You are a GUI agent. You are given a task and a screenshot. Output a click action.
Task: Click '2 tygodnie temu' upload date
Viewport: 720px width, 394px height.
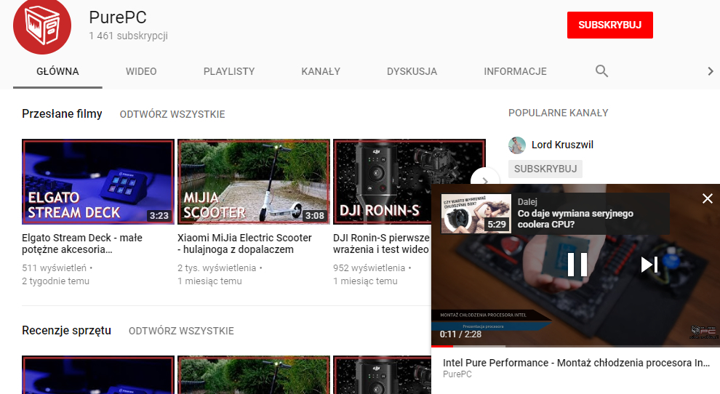click(55, 281)
